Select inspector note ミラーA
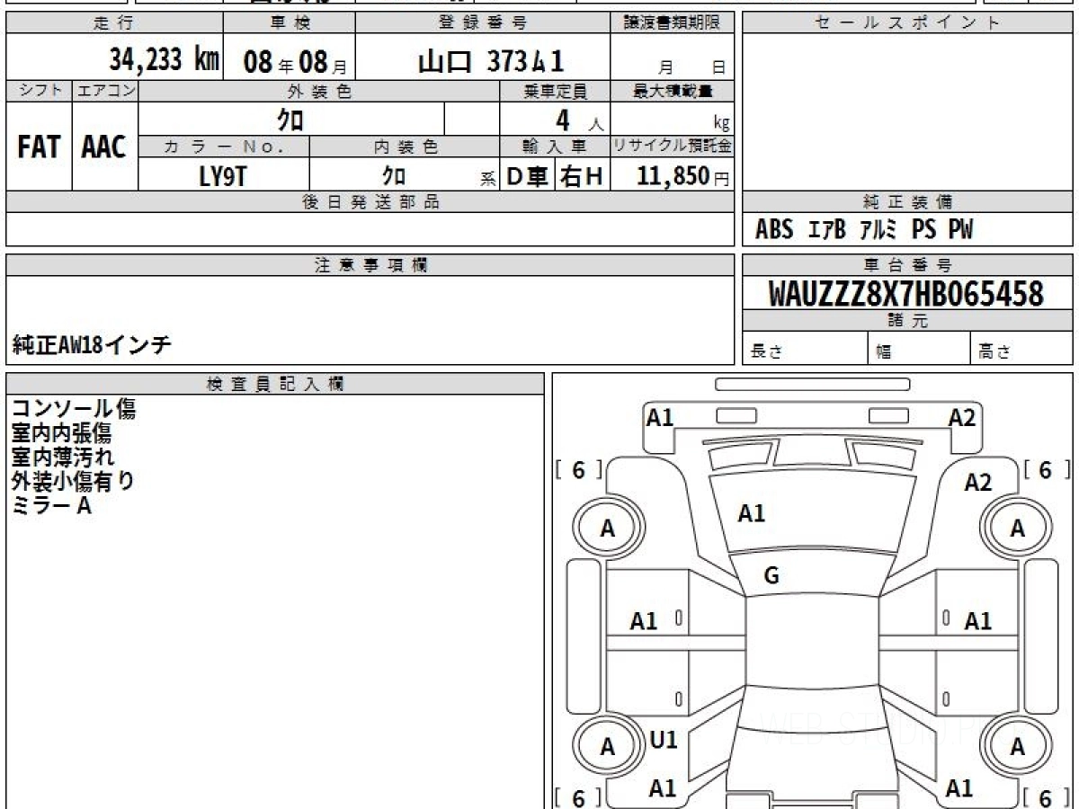This screenshot has width=1079, height=809. 51,505
